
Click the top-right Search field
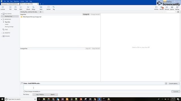click(x=170, y=12)
